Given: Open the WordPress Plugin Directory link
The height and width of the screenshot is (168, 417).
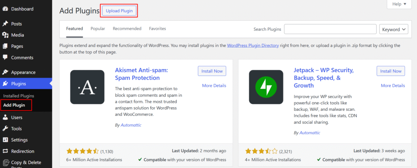Looking at the screenshot, I should [253, 45].
